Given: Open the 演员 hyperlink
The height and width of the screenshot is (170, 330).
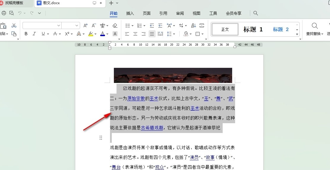Looking at the screenshot, I should pos(194,157).
